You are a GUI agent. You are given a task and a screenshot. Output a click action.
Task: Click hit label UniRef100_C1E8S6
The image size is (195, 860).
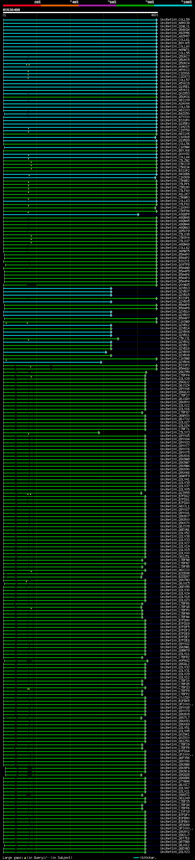[x=175, y=74]
